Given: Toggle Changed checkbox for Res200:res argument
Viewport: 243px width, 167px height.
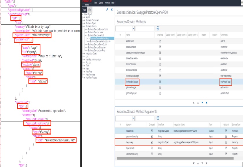Looking at the screenshot, I should (152, 131).
